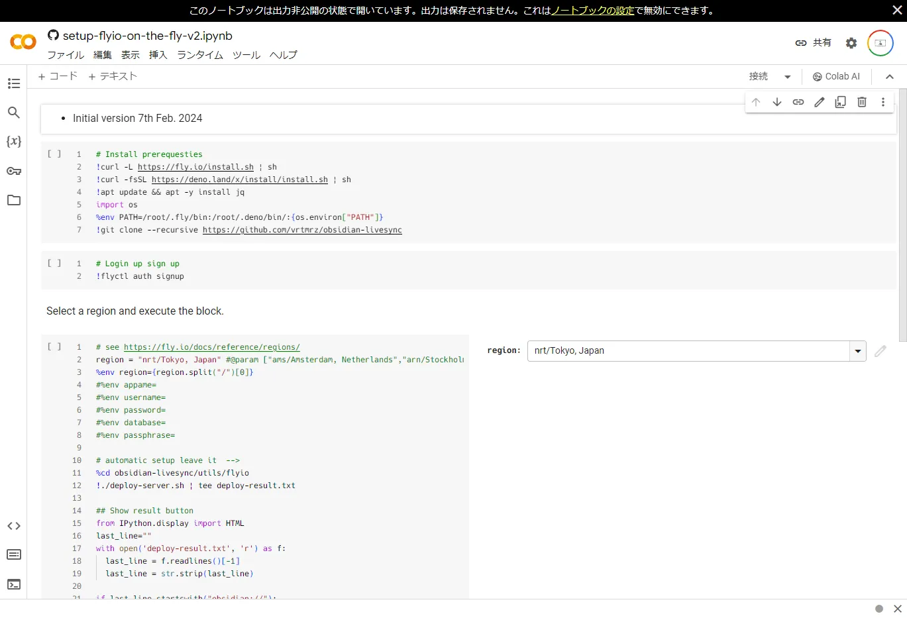Run the region selection code cell
Image resolution: width=907 pixels, height=618 pixels.
click(53, 346)
